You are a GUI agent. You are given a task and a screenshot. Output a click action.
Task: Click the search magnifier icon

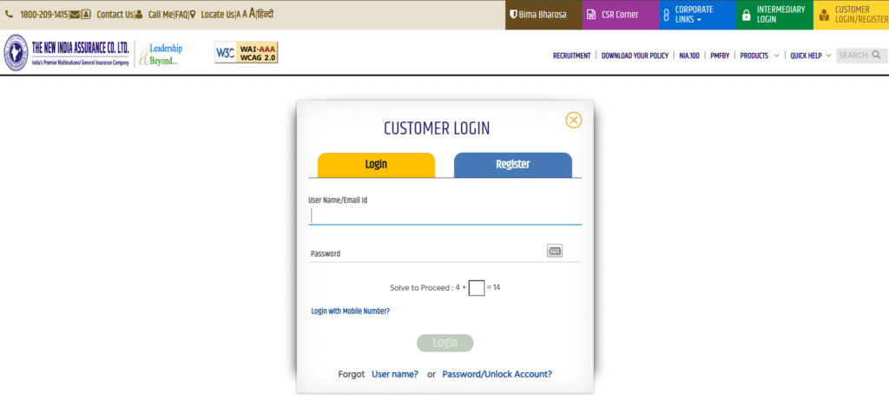click(x=877, y=55)
